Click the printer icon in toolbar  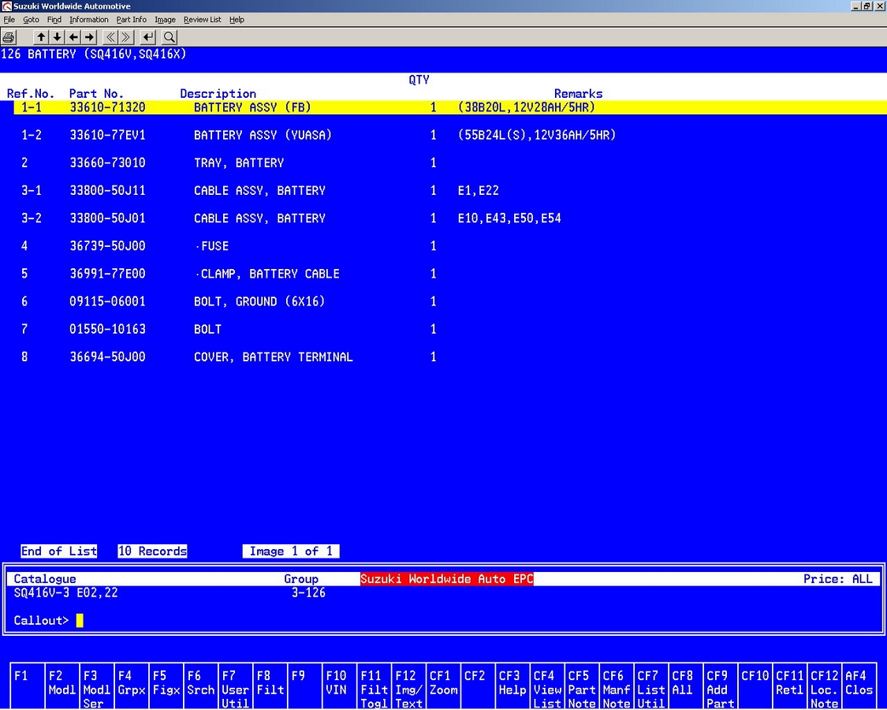pos(9,37)
